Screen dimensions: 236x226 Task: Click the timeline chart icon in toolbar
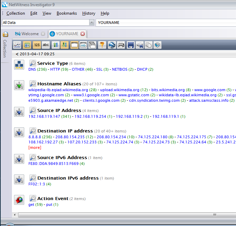click(17, 45)
